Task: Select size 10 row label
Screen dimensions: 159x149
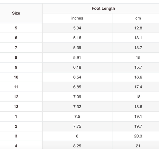Action: (16, 77)
